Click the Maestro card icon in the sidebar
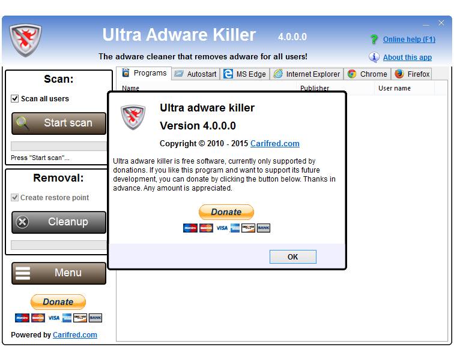 coord(22,318)
